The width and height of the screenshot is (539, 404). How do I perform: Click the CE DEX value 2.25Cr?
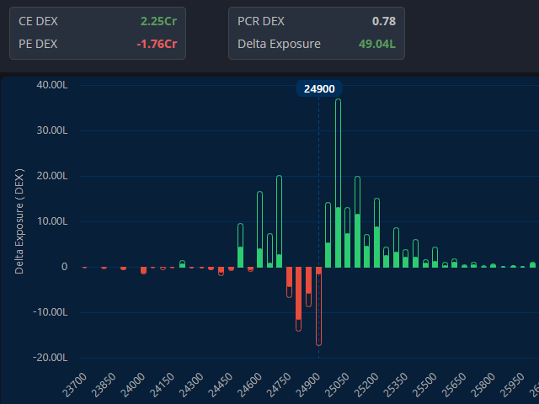[158, 20]
